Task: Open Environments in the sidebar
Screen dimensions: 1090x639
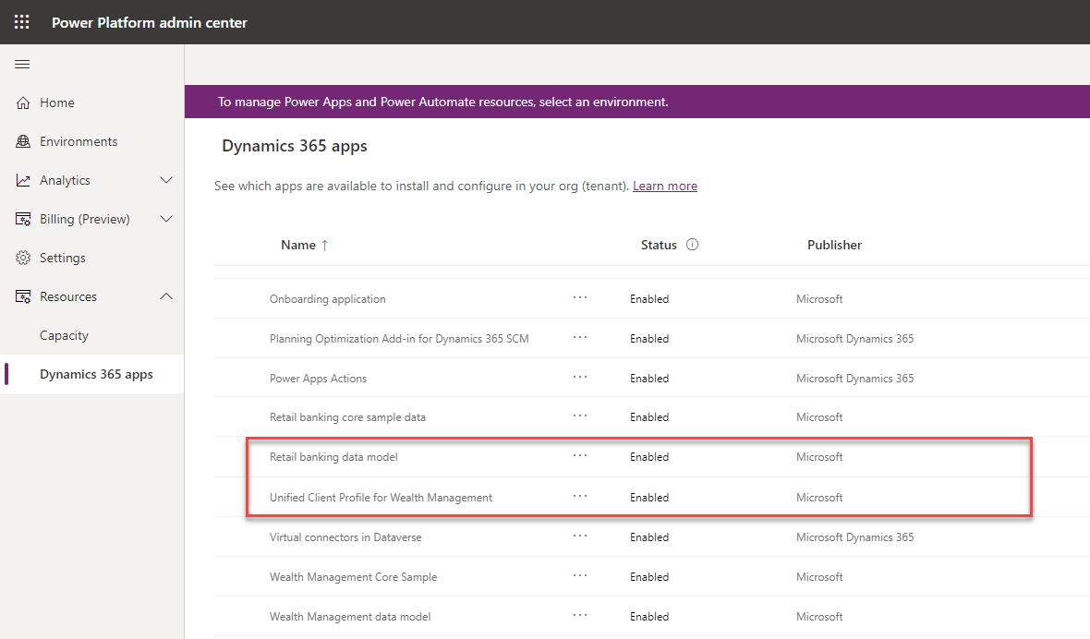Action: click(79, 141)
